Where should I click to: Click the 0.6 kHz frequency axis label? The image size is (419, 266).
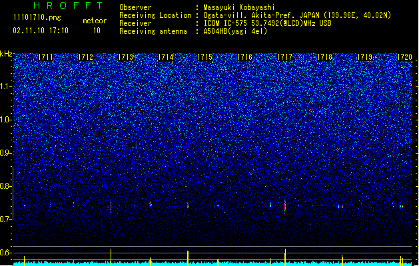6,253
